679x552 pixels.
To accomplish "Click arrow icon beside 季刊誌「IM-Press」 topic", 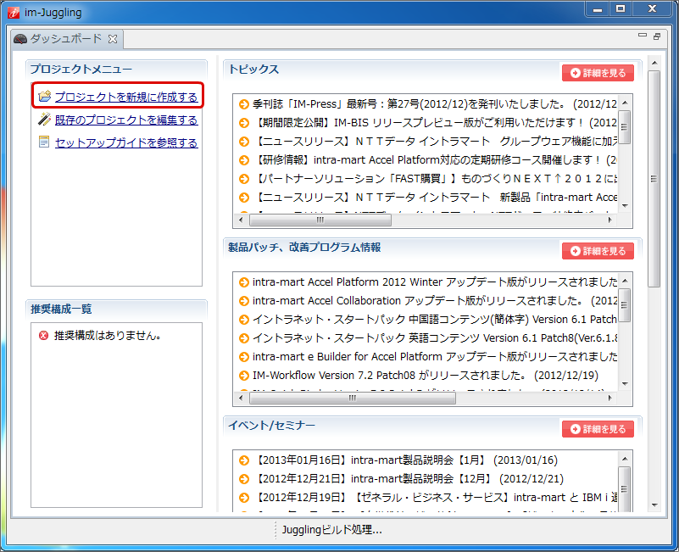I will click(244, 104).
